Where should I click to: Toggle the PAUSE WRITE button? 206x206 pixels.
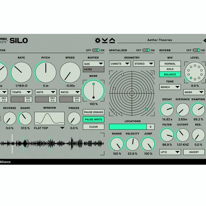tap(94, 120)
